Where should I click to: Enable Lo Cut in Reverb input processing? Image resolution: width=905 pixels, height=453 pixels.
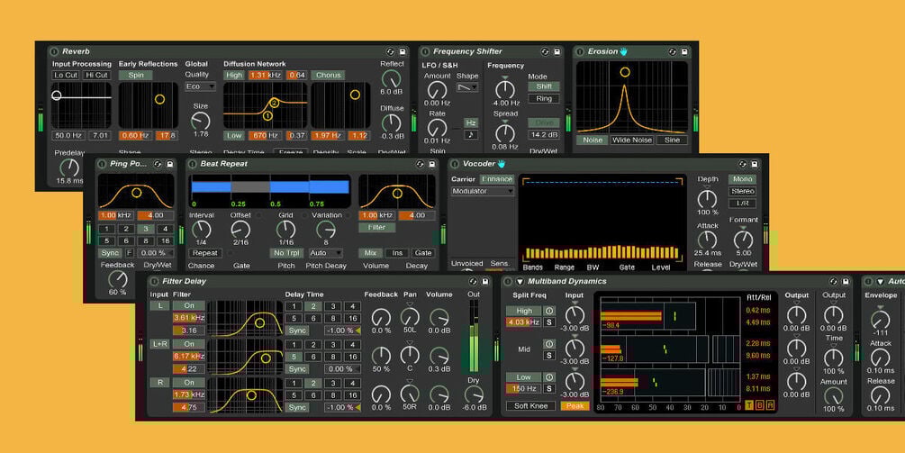coord(66,75)
